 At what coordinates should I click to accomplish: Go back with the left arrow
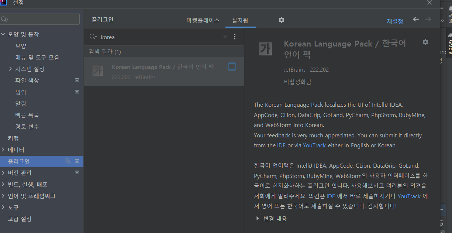tap(416, 19)
